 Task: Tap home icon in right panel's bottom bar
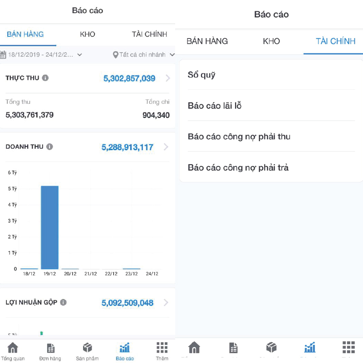[194, 347]
